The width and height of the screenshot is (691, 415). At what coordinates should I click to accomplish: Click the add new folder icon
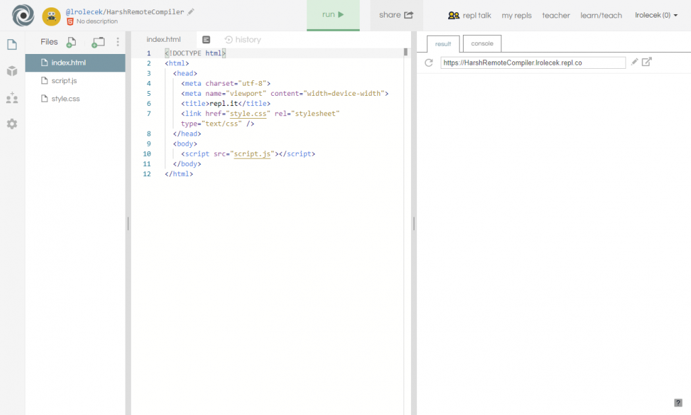99,43
